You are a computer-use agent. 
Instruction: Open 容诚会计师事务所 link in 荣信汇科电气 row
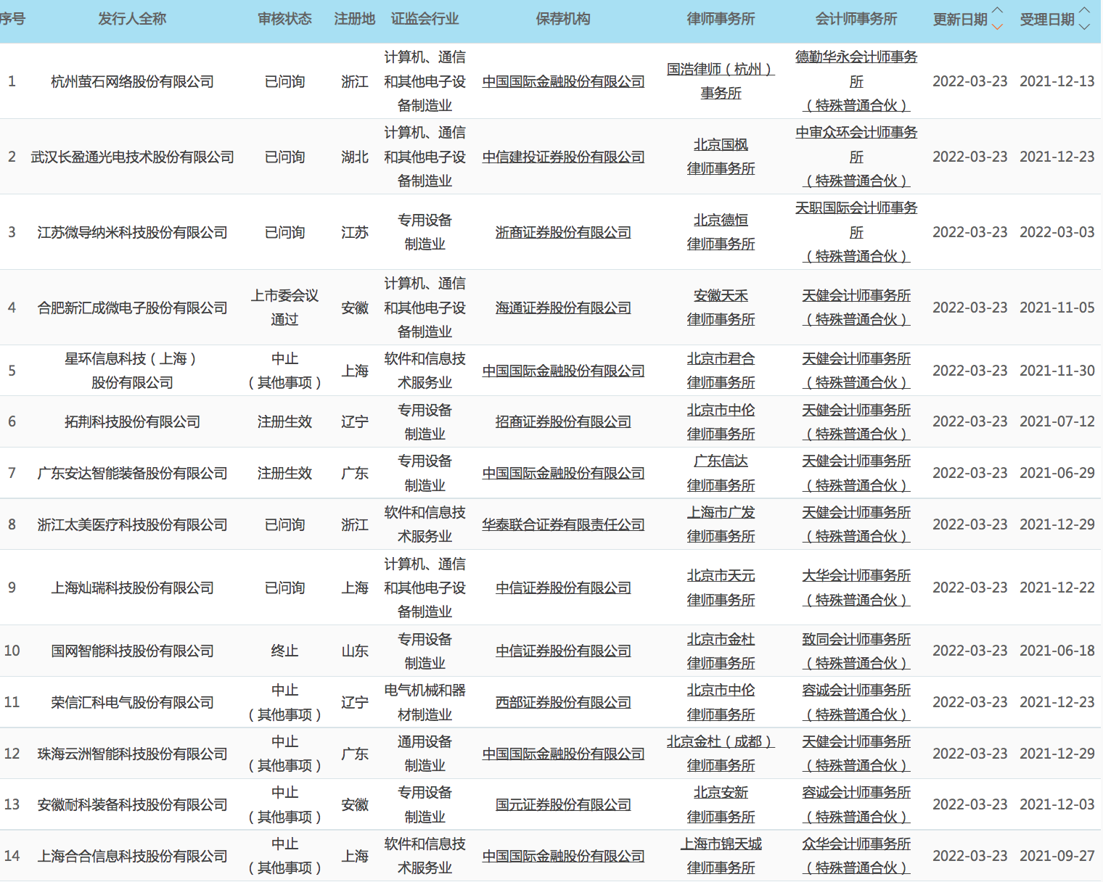coord(856,702)
